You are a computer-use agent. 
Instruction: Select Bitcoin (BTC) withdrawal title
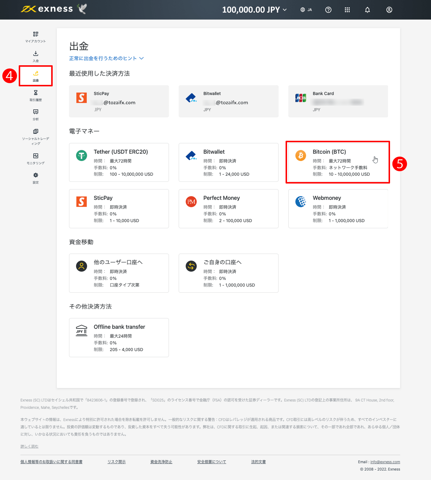tap(329, 152)
